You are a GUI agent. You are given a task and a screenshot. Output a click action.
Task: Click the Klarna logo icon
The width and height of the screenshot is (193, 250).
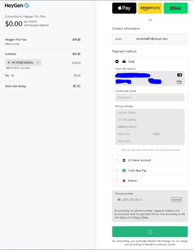pos(124,181)
